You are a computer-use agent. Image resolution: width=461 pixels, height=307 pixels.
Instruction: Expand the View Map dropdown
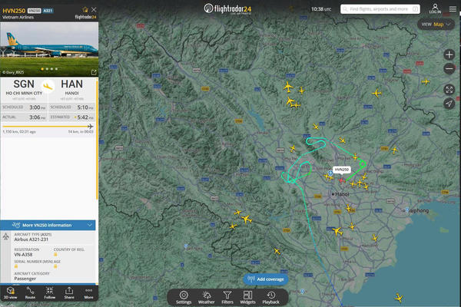point(436,25)
